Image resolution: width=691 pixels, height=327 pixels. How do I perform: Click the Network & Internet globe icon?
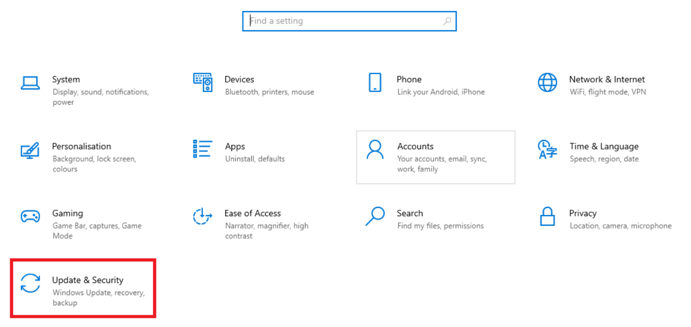tap(547, 82)
